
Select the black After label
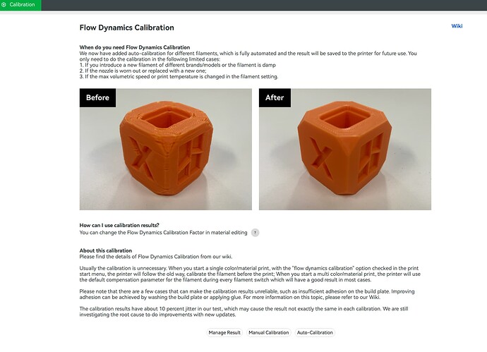(x=275, y=98)
